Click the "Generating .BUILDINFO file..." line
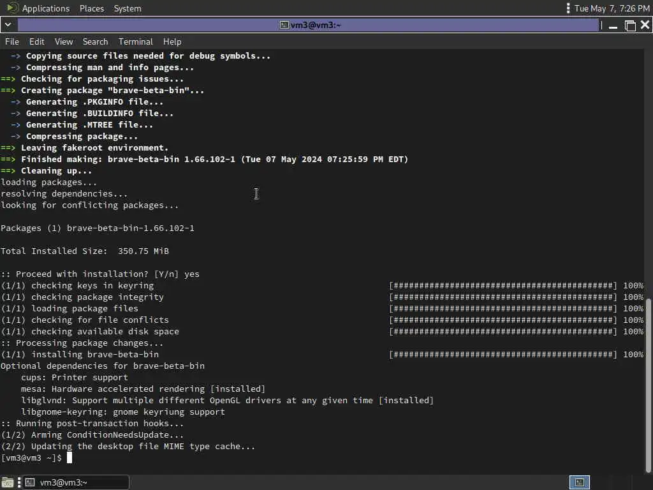This screenshot has width=653, height=490. pyautogui.click(x=92, y=114)
